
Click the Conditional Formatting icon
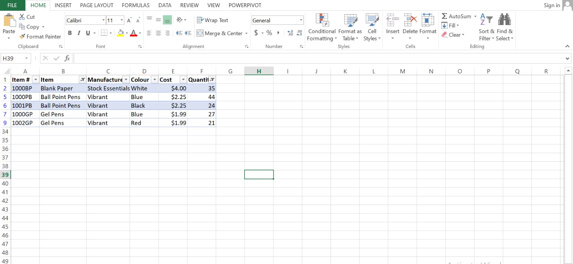[322, 20]
